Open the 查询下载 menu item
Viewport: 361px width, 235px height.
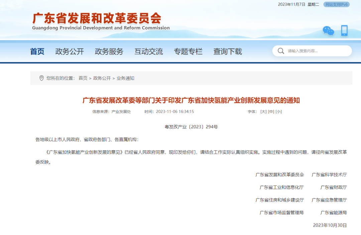tap(227, 52)
